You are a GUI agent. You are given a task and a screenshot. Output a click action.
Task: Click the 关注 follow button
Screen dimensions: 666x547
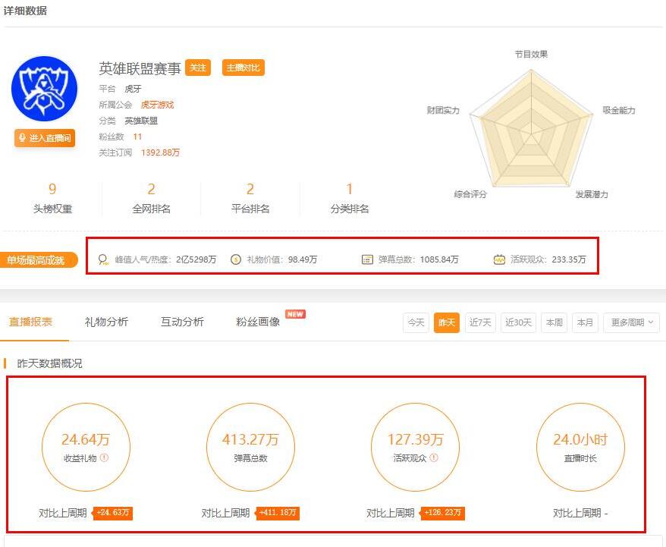click(198, 68)
